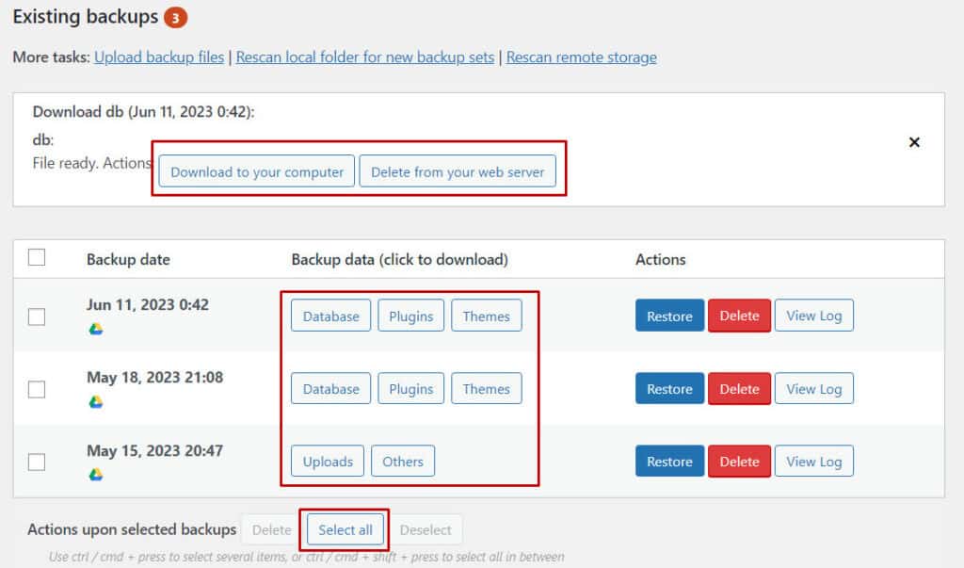Check the checkbox for the Jun 11 backup
Screen dimensions: 964x568
[36, 316]
